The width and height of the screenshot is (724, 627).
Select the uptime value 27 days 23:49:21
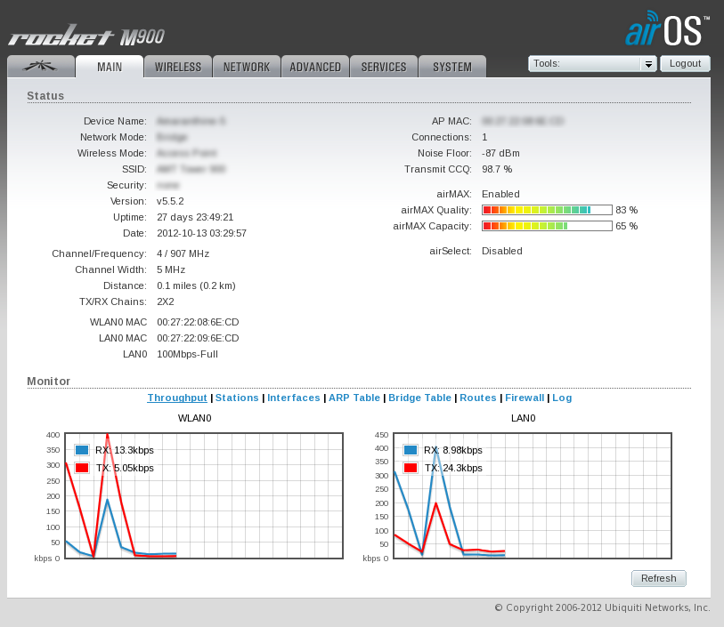(x=195, y=217)
